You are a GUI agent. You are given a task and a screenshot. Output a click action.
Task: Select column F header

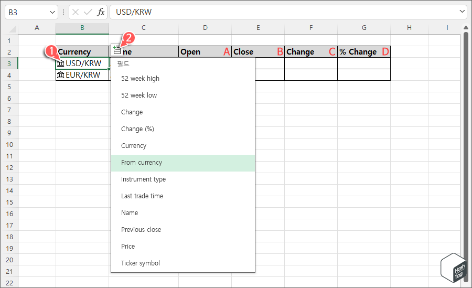pos(311,28)
